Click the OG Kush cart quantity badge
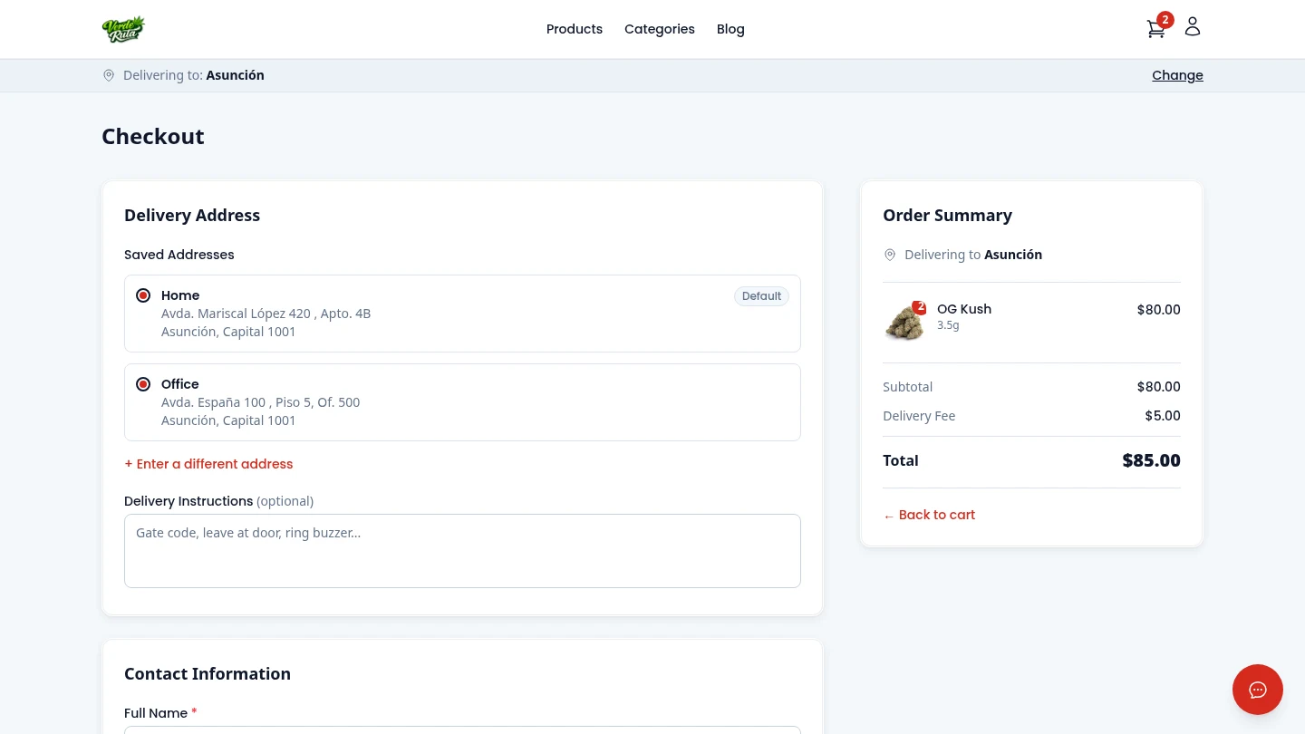 [919, 307]
